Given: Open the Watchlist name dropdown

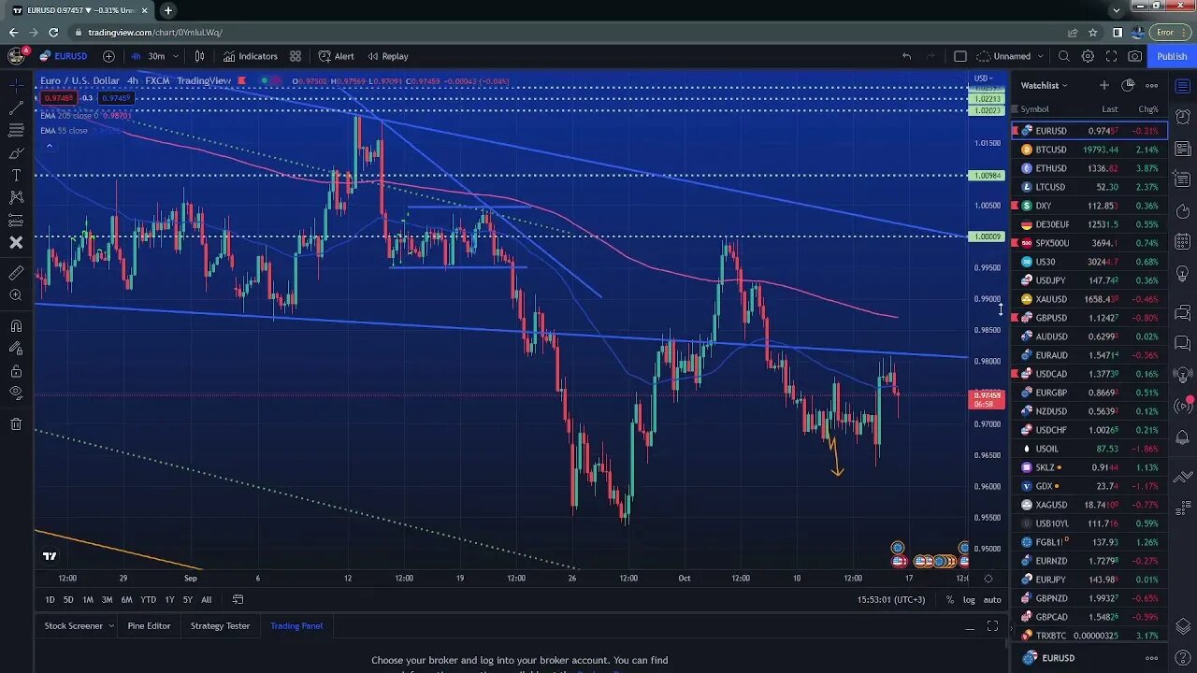Looking at the screenshot, I should click(x=1045, y=85).
